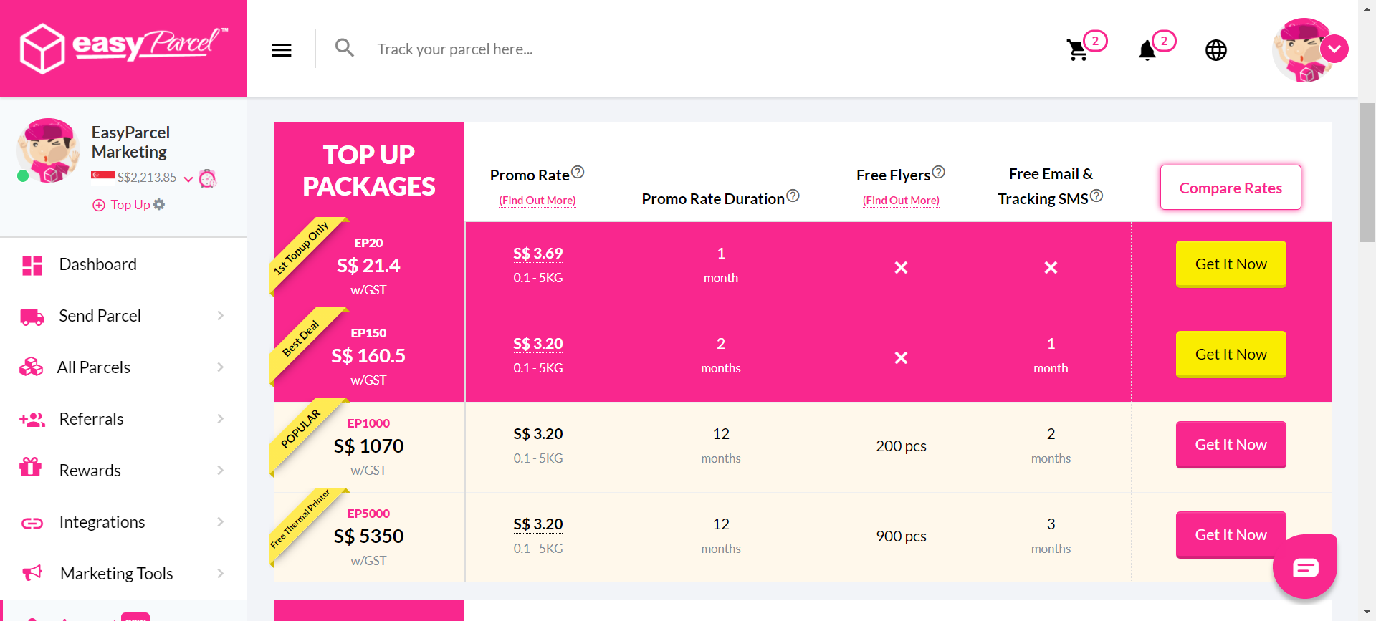
Task: Open the notifications bell
Action: point(1147,50)
